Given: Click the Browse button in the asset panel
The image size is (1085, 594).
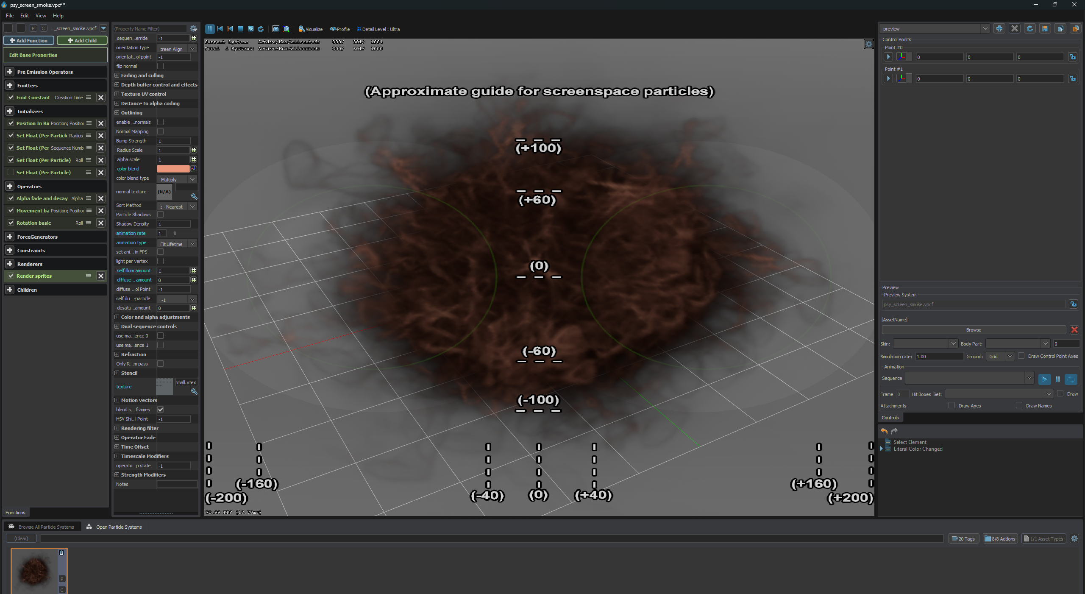Looking at the screenshot, I should coord(973,330).
